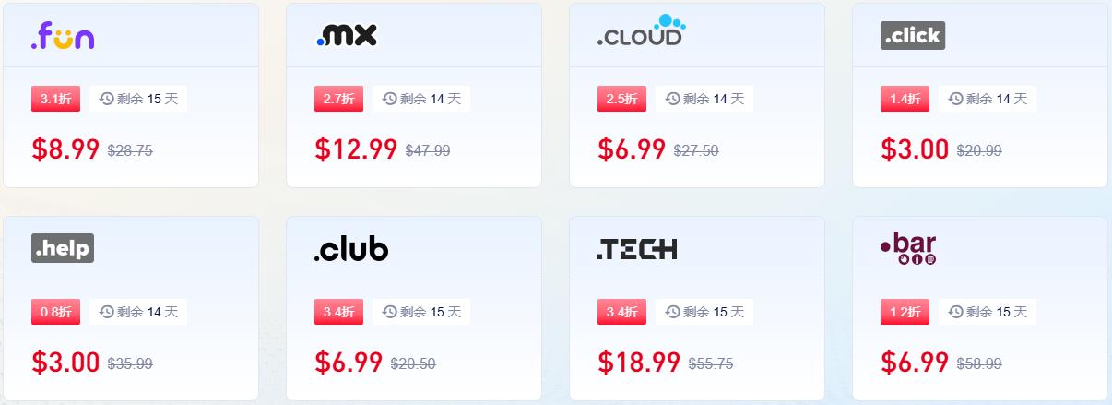Click the .mx domain logo
The image size is (1112, 405).
[x=346, y=35]
